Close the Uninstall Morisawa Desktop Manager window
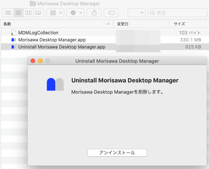209x169 pixels. tap(33, 61)
